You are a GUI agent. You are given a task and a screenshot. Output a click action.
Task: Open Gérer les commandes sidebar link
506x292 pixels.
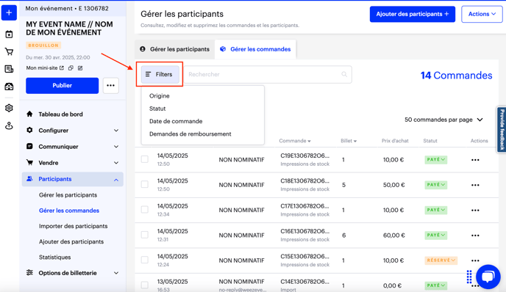(69, 211)
